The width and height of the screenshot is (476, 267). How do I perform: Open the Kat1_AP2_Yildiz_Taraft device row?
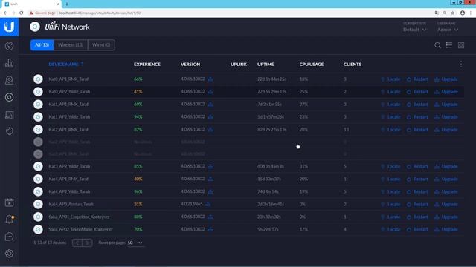click(x=247, y=117)
